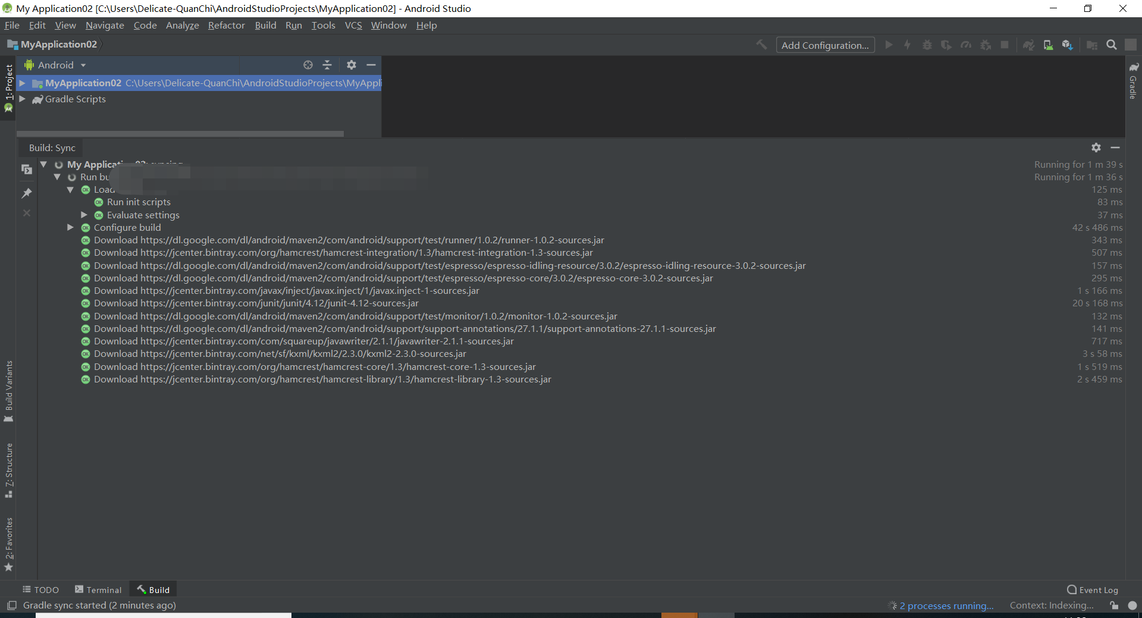Expand the Configure build node
The image size is (1142, 618).
click(x=70, y=227)
